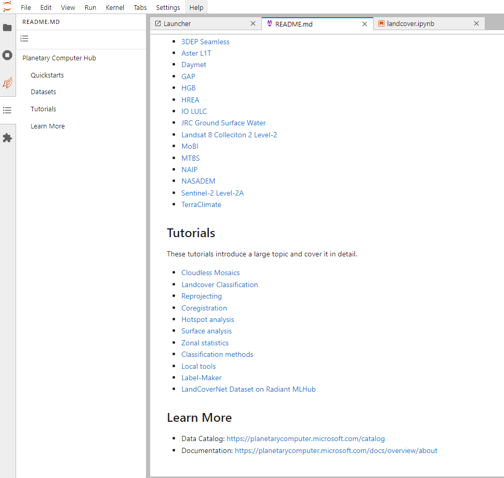Image resolution: width=504 pixels, height=478 pixels.
Task: Open the File menu
Action: pyautogui.click(x=25, y=7)
